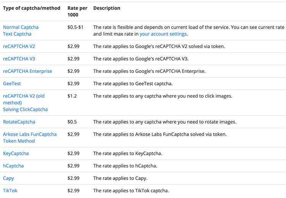
Task: Open the Normal Captcha link
Action: coord(21,27)
